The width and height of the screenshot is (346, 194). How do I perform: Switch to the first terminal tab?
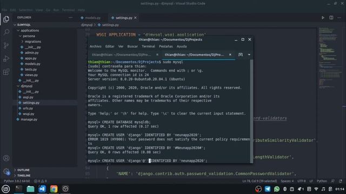[x=121, y=54]
